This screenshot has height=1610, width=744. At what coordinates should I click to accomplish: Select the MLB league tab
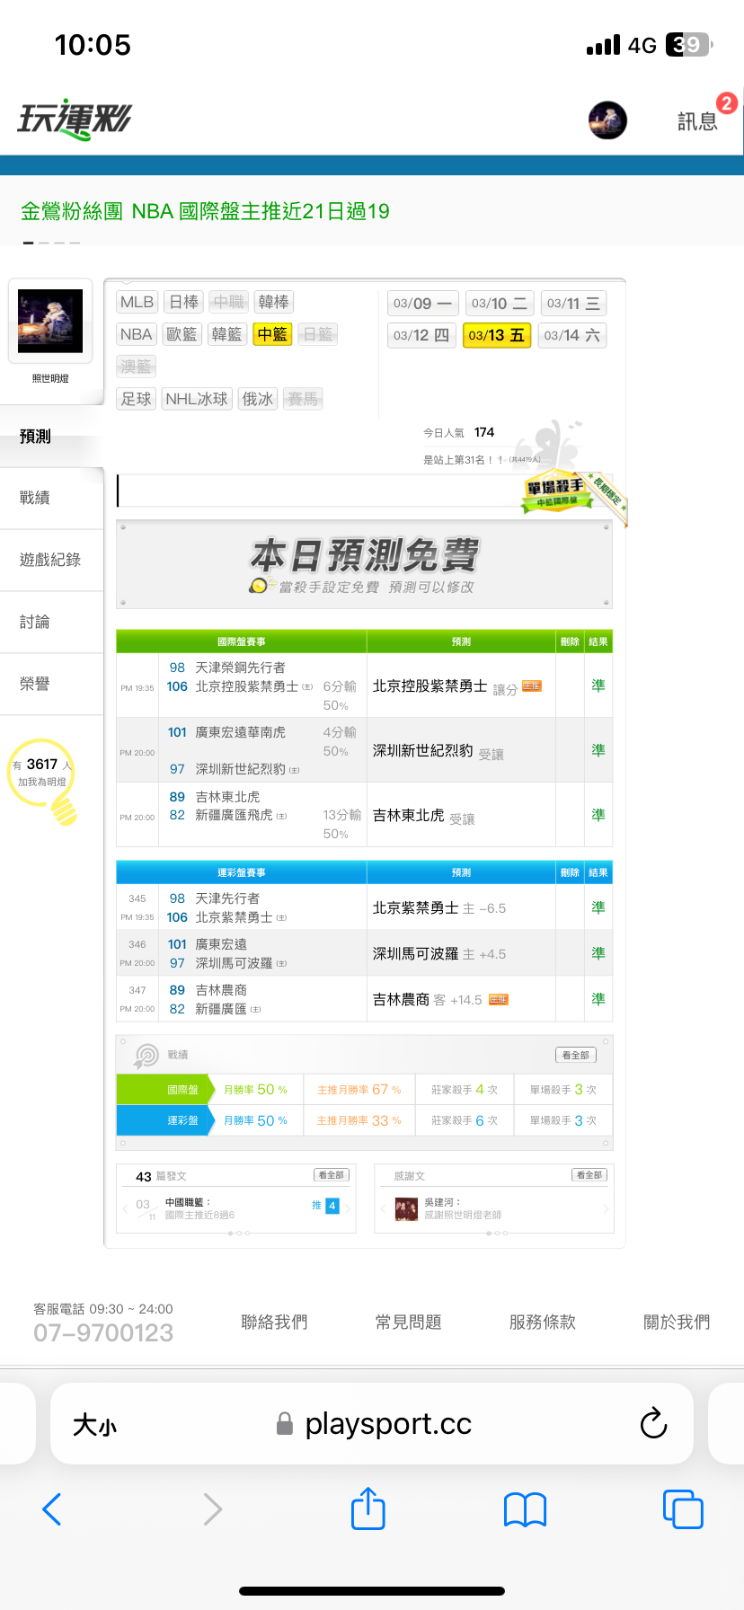coord(137,302)
